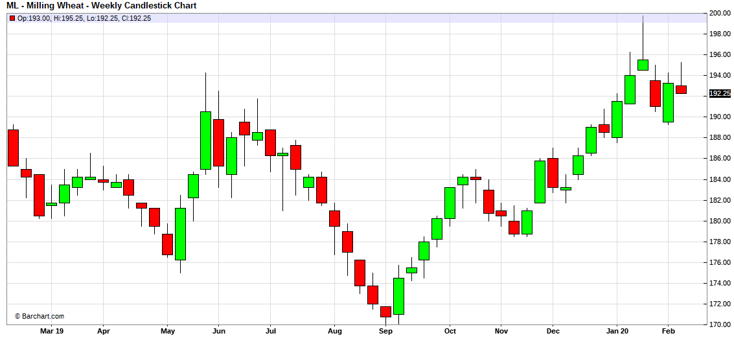Click the red legend square beside OHLC values
The height and width of the screenshot is (351, 734).
click(11, 18)
